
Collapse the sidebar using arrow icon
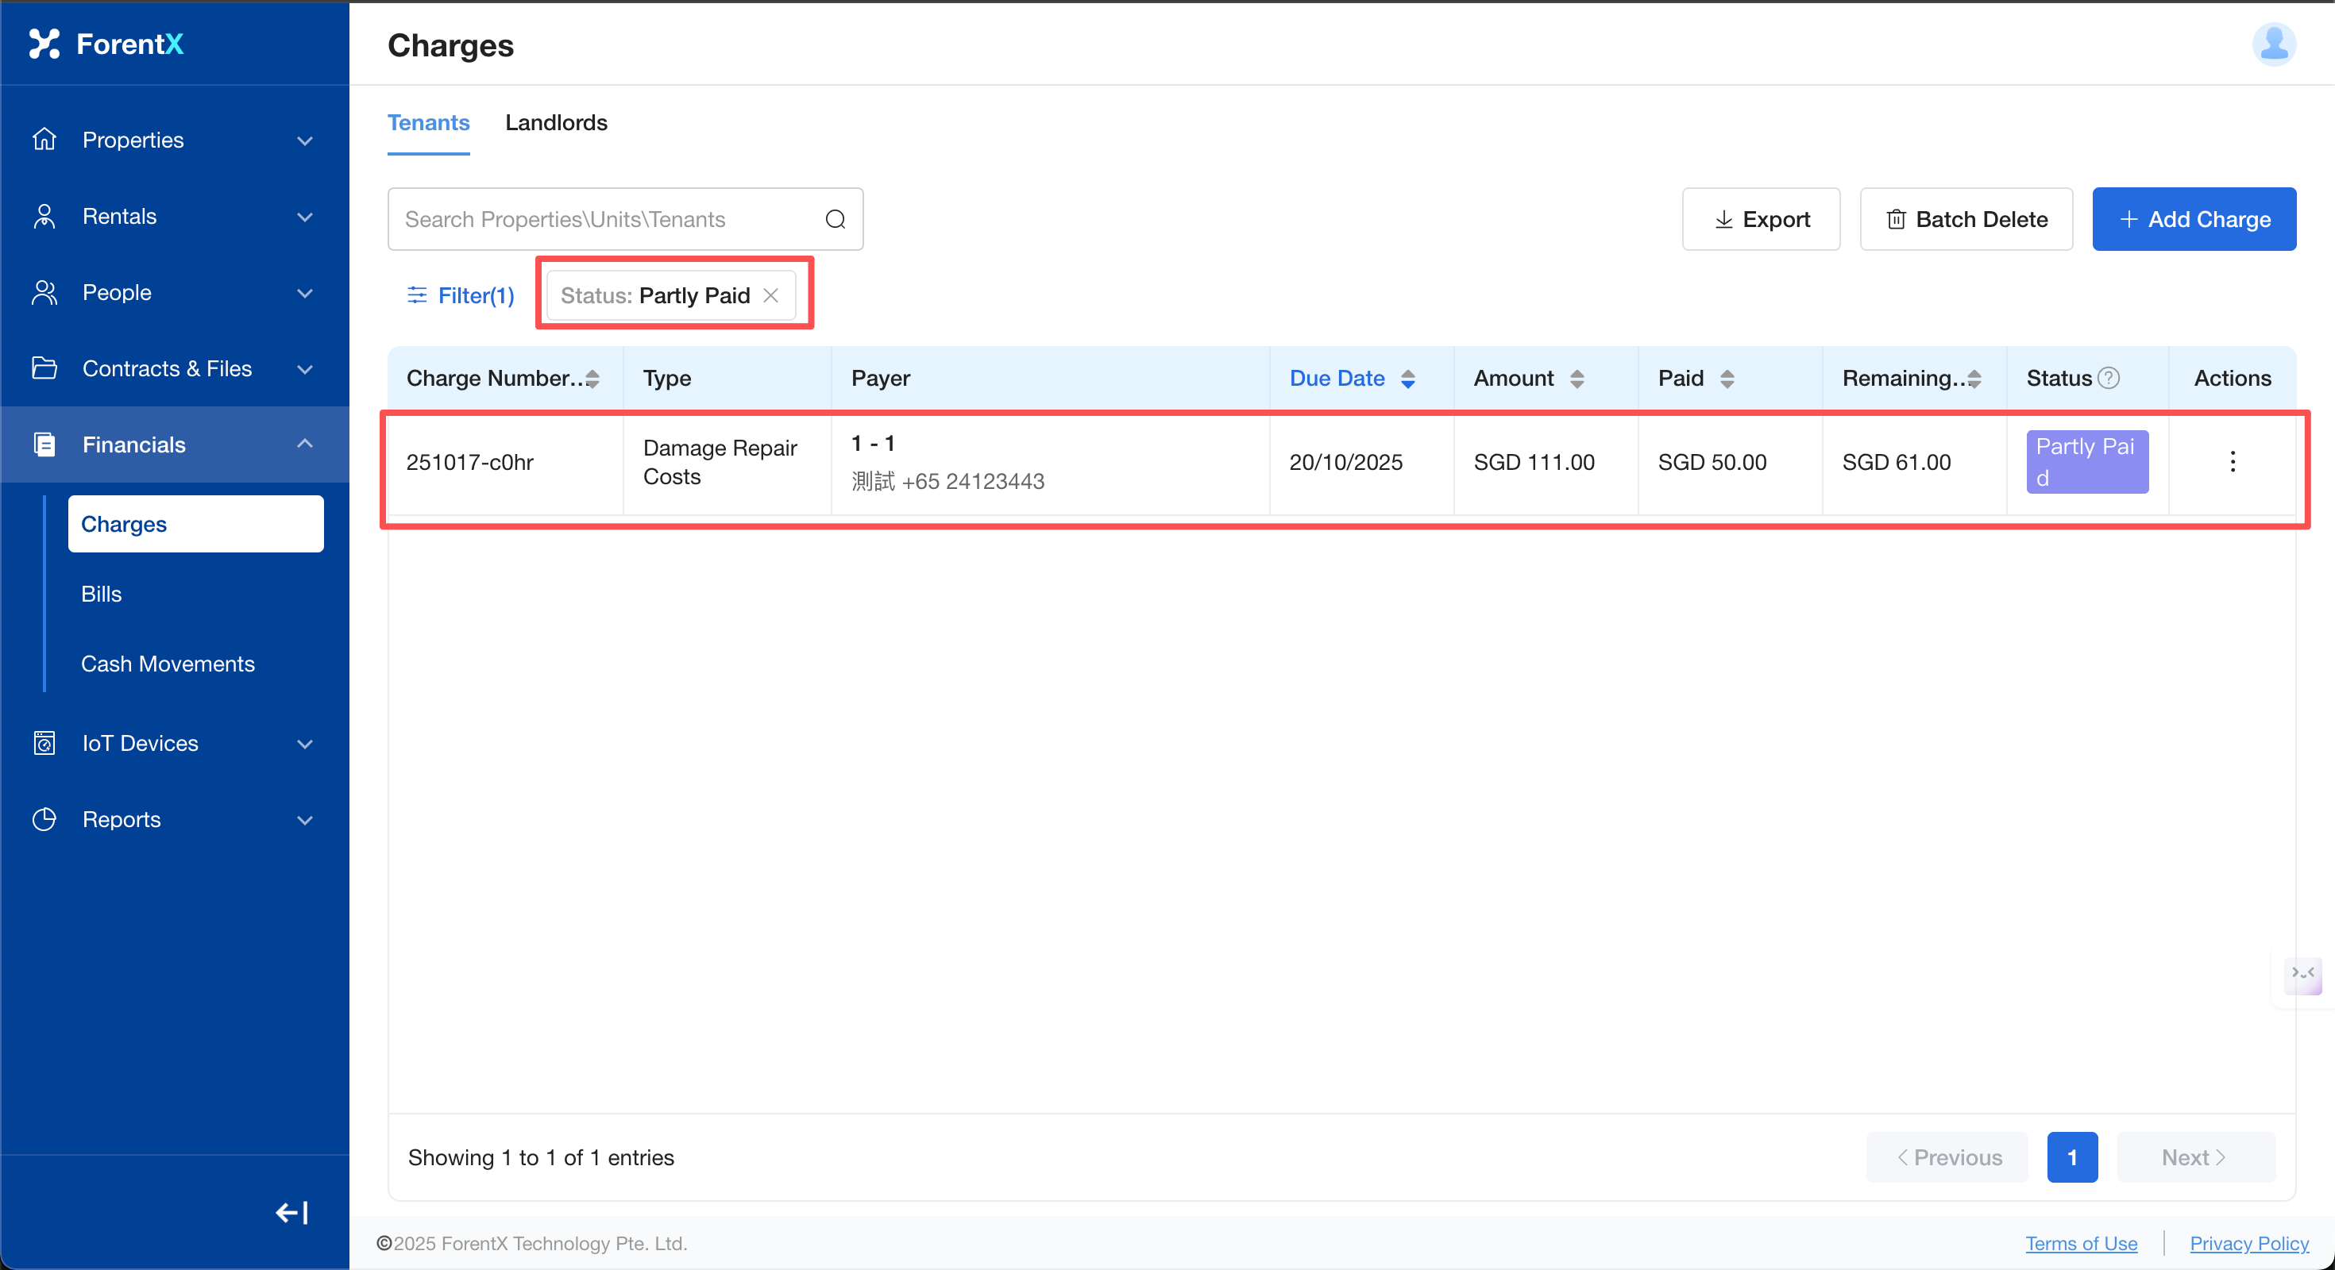coord(292,1212)
